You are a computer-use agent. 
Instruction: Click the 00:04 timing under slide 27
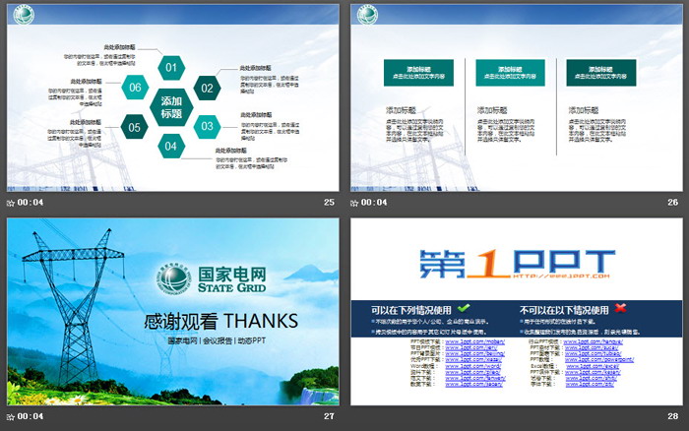click(x=31, y=416)
